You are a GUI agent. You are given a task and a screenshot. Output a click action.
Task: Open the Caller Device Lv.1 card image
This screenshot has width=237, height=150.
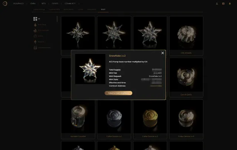[x=114, y=116]
